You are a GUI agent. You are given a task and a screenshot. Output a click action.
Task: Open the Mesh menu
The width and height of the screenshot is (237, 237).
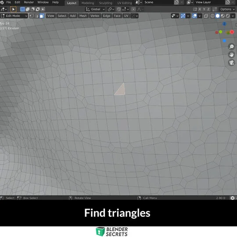coord(83,16)
